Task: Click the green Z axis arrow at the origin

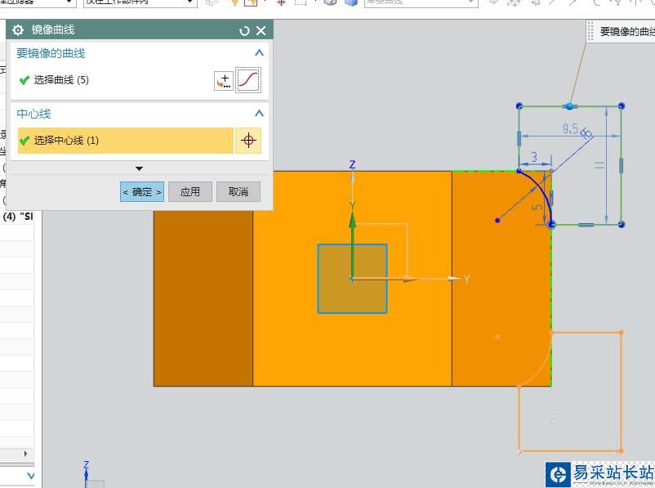Action: (353, 244)
